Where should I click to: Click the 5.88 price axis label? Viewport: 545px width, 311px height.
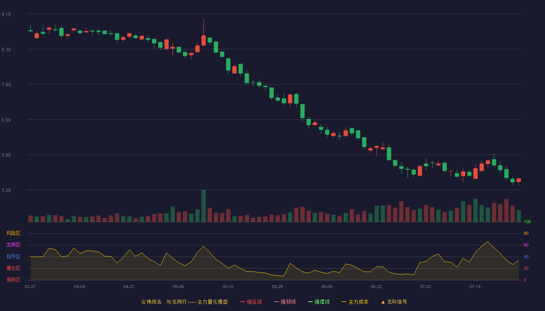6,155
